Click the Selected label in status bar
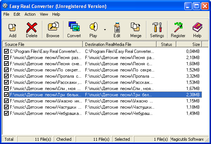 click(x=122, y=139)
